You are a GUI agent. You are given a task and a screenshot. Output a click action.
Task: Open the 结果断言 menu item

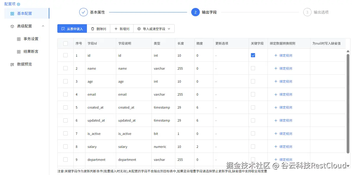click(27, 52)
